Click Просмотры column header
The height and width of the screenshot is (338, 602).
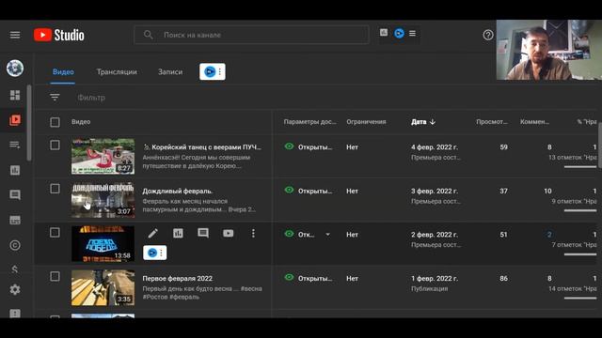(492, 122)
